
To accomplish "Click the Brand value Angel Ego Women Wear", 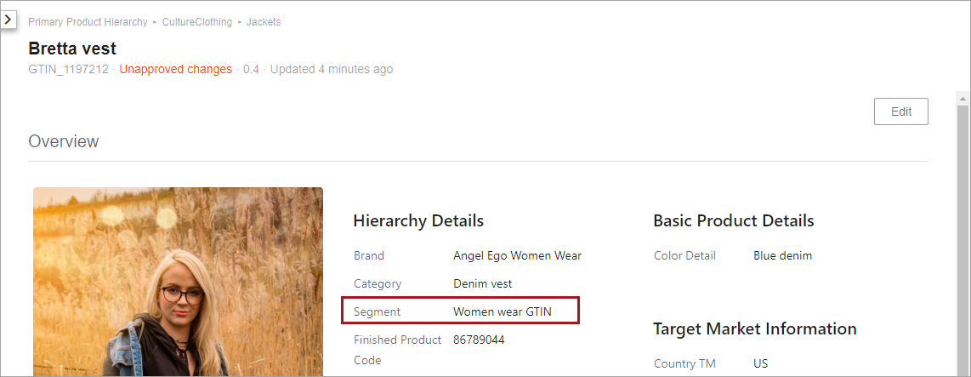I will point(517,255).
